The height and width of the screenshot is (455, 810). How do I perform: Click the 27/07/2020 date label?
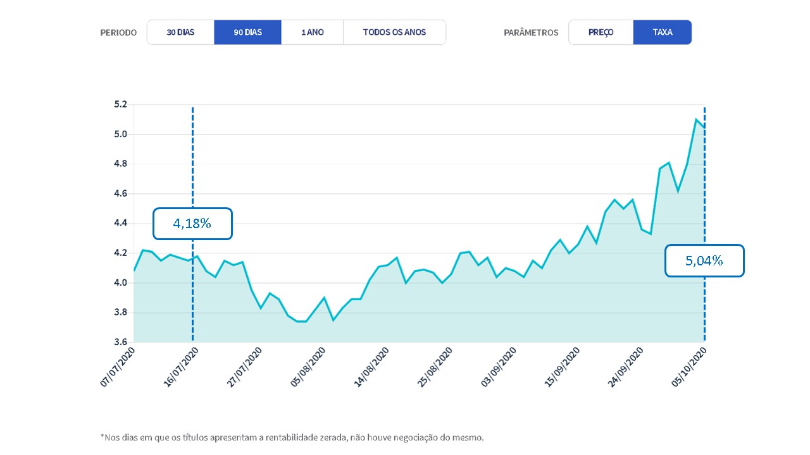click(x=244, y=367)
